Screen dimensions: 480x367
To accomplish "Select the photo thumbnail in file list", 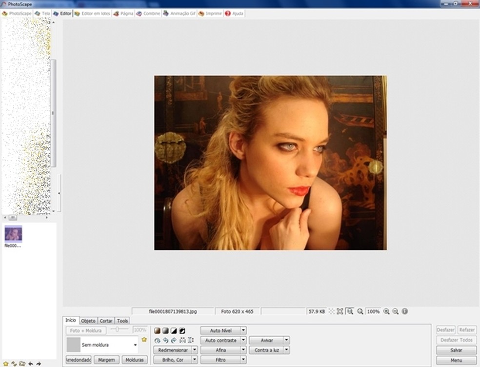I will [13, 234].
